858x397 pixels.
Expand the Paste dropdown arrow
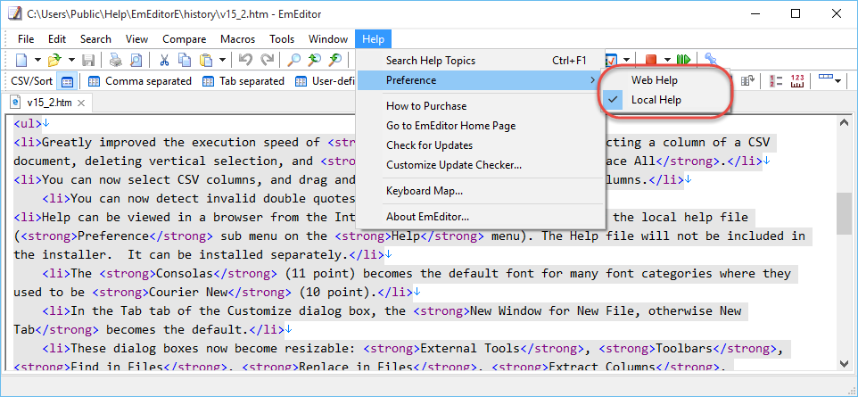pos(222,59)
